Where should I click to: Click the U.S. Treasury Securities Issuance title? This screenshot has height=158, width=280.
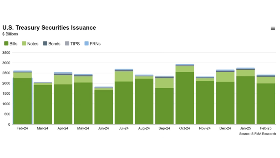point(49,28)
